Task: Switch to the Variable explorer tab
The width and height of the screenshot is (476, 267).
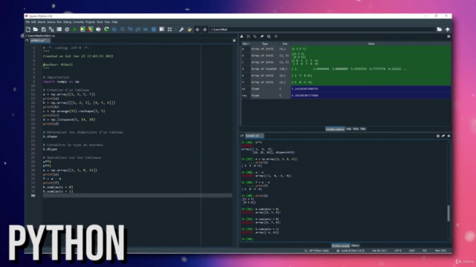Action: (x=335, y=129)
